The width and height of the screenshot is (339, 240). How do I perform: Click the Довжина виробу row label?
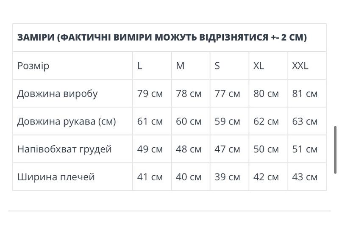coord(57,94)
